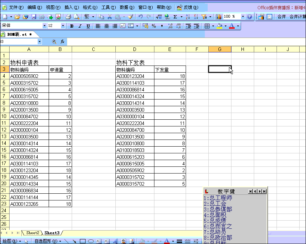Activate the Format Painter brush

click(131, 17)
